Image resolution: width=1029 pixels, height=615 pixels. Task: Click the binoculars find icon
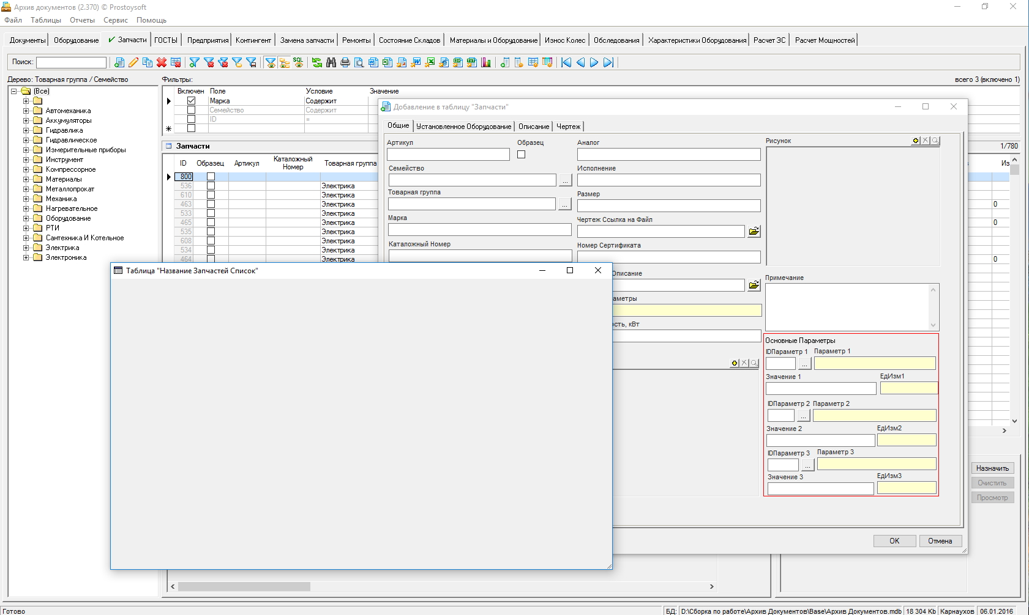[x=331, y=62]
